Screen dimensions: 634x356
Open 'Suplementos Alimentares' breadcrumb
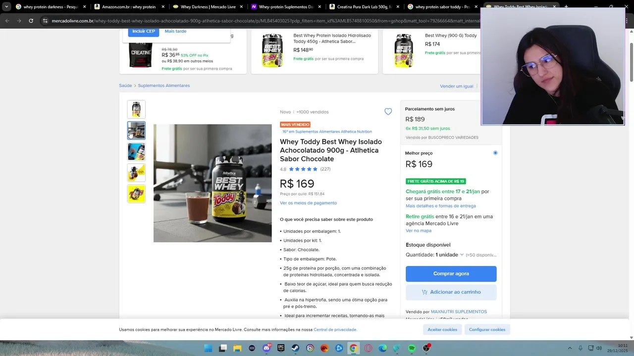(x=164, y=86)
